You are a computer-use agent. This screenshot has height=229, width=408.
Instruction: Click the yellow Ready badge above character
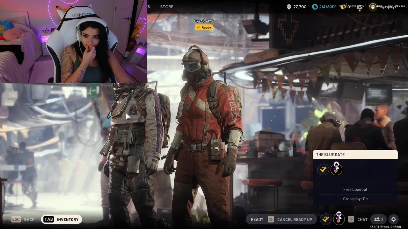(x=204, y=27)
